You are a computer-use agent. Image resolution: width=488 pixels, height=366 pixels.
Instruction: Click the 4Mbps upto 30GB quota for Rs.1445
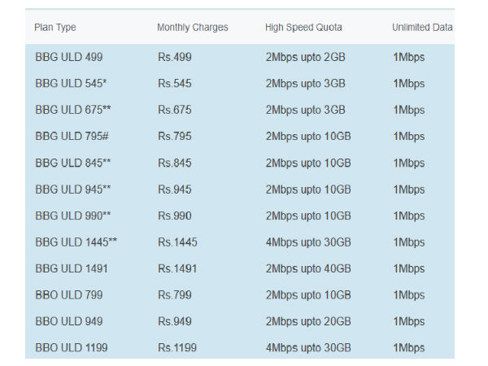(x=308, y=242)
